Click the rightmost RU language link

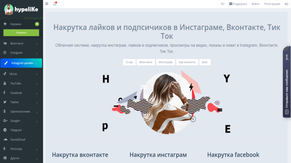286,4
